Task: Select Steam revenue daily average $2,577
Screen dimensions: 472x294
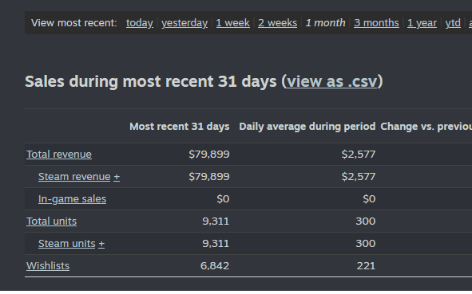Action: (x=359, y=177)
